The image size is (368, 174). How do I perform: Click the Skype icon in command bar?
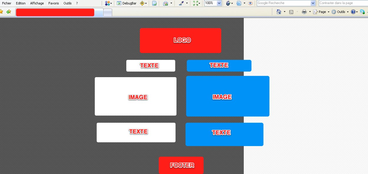(x=362, y=12)
